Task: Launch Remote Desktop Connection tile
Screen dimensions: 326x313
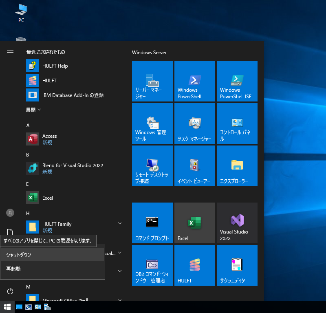Action: click(152, 166)
